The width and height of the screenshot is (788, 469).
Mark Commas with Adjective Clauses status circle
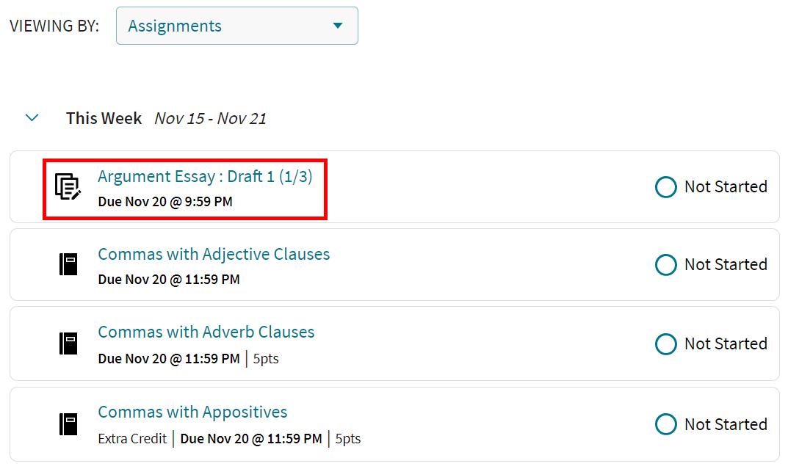point(665,265)
